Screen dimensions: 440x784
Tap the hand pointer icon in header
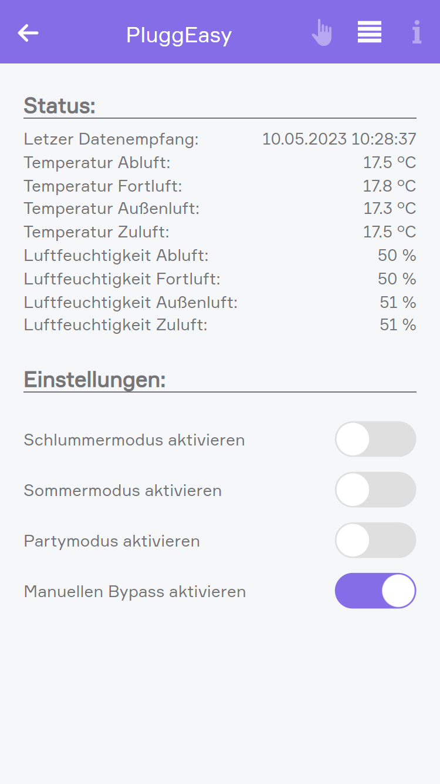pyautogui.click(x=321, y=33)
